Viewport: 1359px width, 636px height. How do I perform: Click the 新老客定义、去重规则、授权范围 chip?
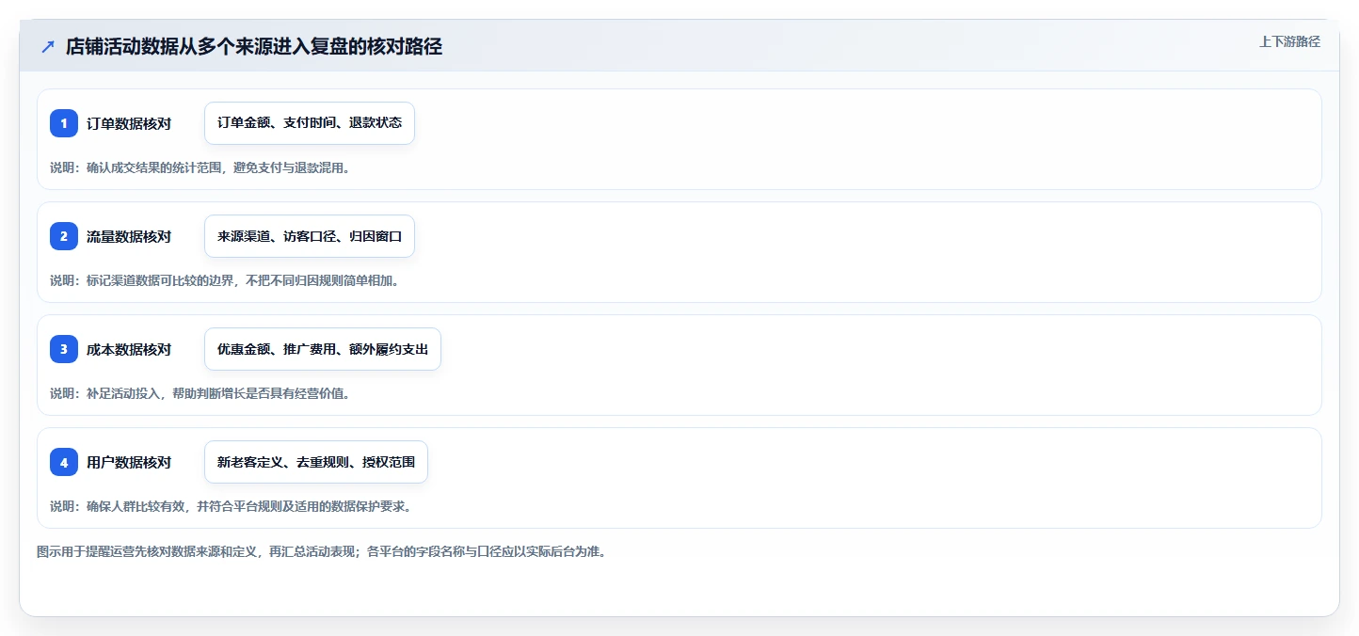point(316,462)
